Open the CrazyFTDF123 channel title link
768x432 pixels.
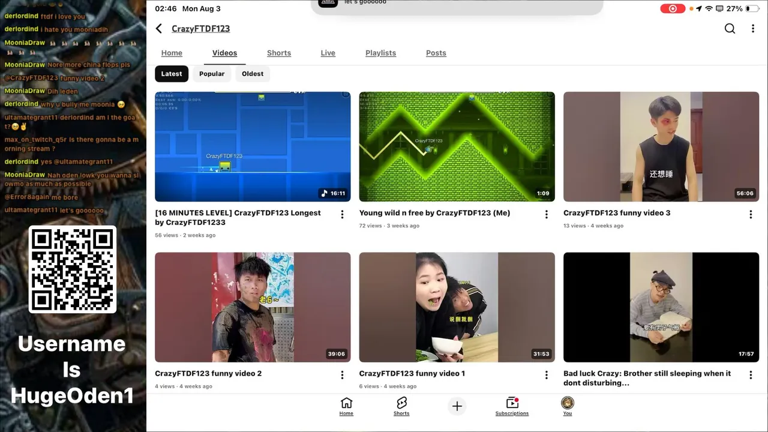click(200, 29)
